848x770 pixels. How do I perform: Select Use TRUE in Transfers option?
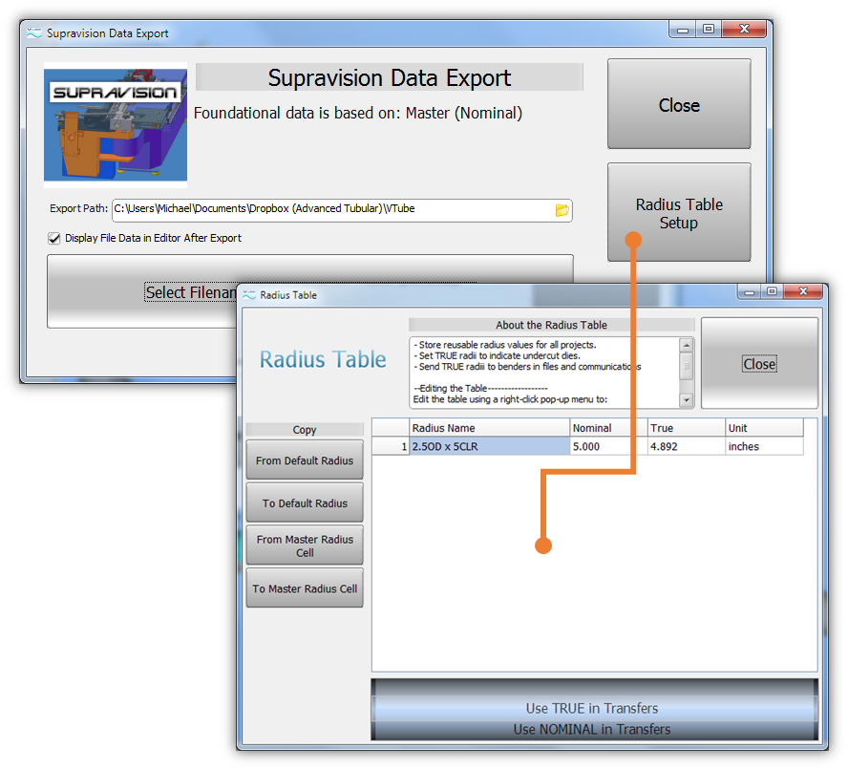(x=592, y=708)
